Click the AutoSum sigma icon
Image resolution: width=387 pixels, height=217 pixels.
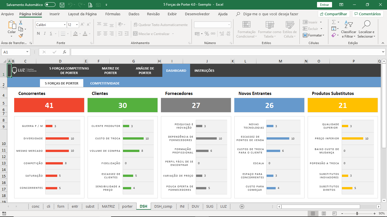(x=334, y=22)
